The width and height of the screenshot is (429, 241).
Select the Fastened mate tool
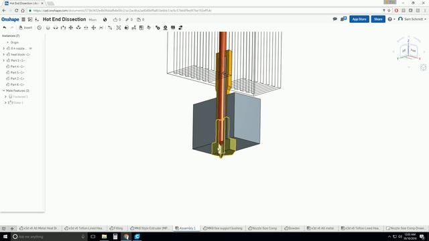coord(48,27)
